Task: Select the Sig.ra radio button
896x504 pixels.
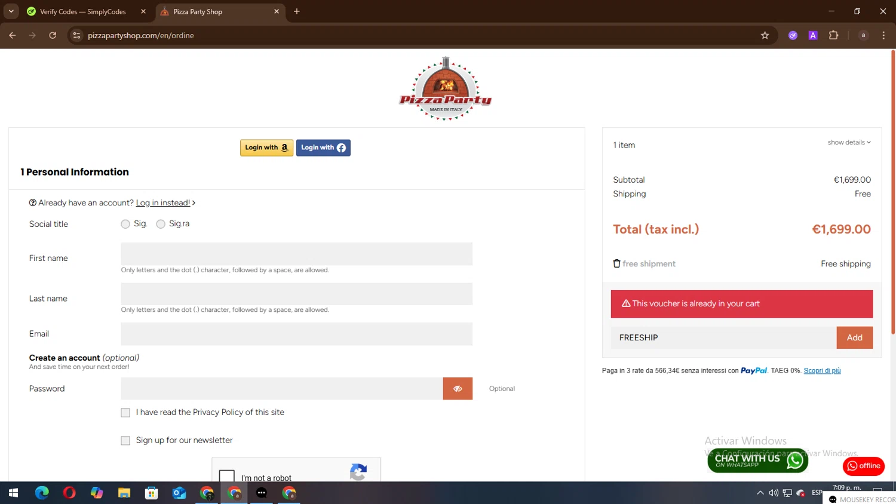Action: click(x=161, y=224)
